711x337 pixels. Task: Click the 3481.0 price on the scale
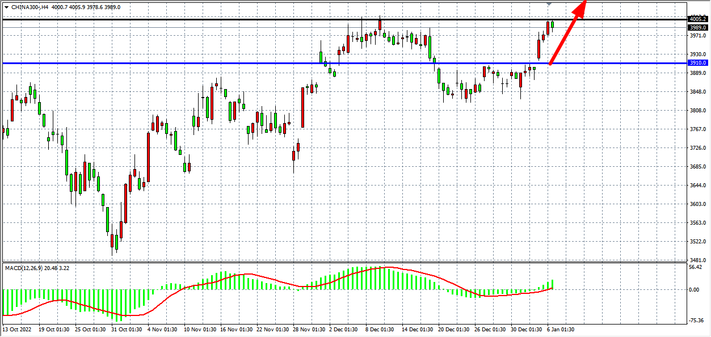[697, 260]
